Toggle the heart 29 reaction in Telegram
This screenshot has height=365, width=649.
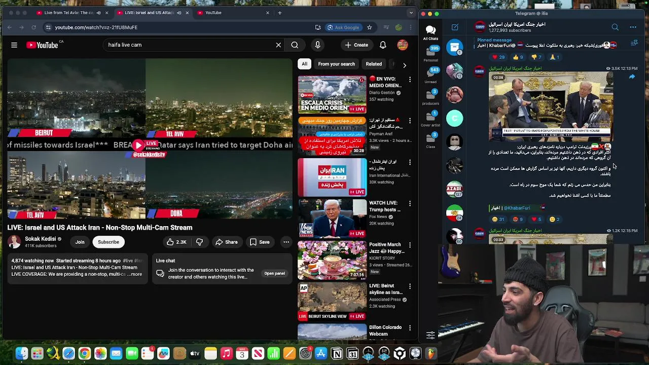pyautogui.click(x=498, y=57)
